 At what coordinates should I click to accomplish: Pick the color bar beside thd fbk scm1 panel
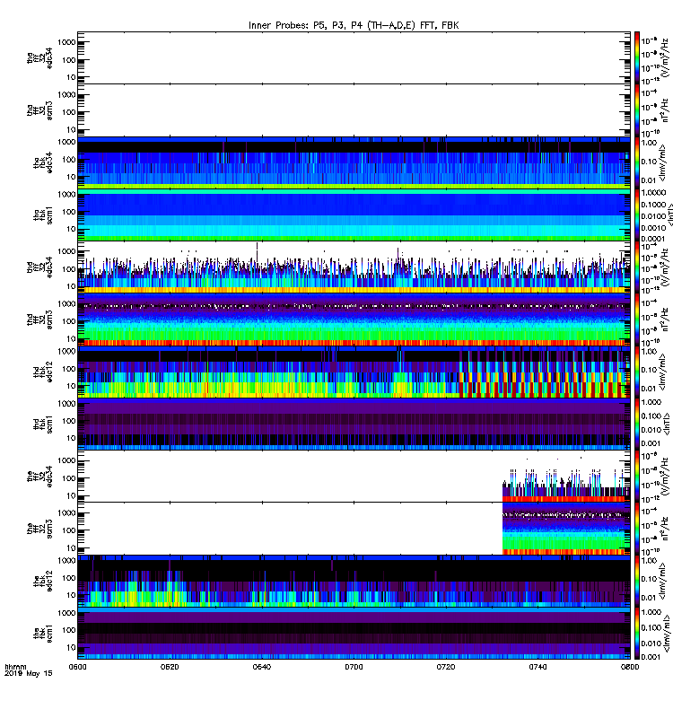pos(637,424)
